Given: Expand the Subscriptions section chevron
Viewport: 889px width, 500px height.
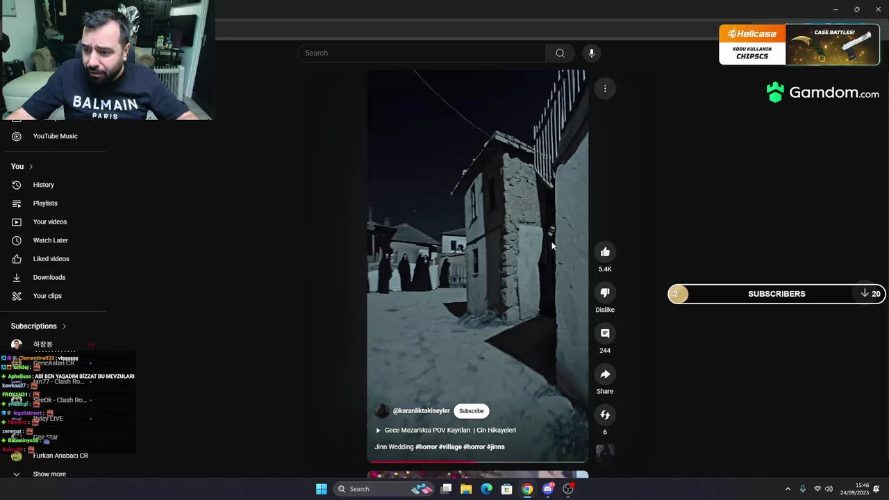Looking at the screenshot, I should tap(64, 326).
